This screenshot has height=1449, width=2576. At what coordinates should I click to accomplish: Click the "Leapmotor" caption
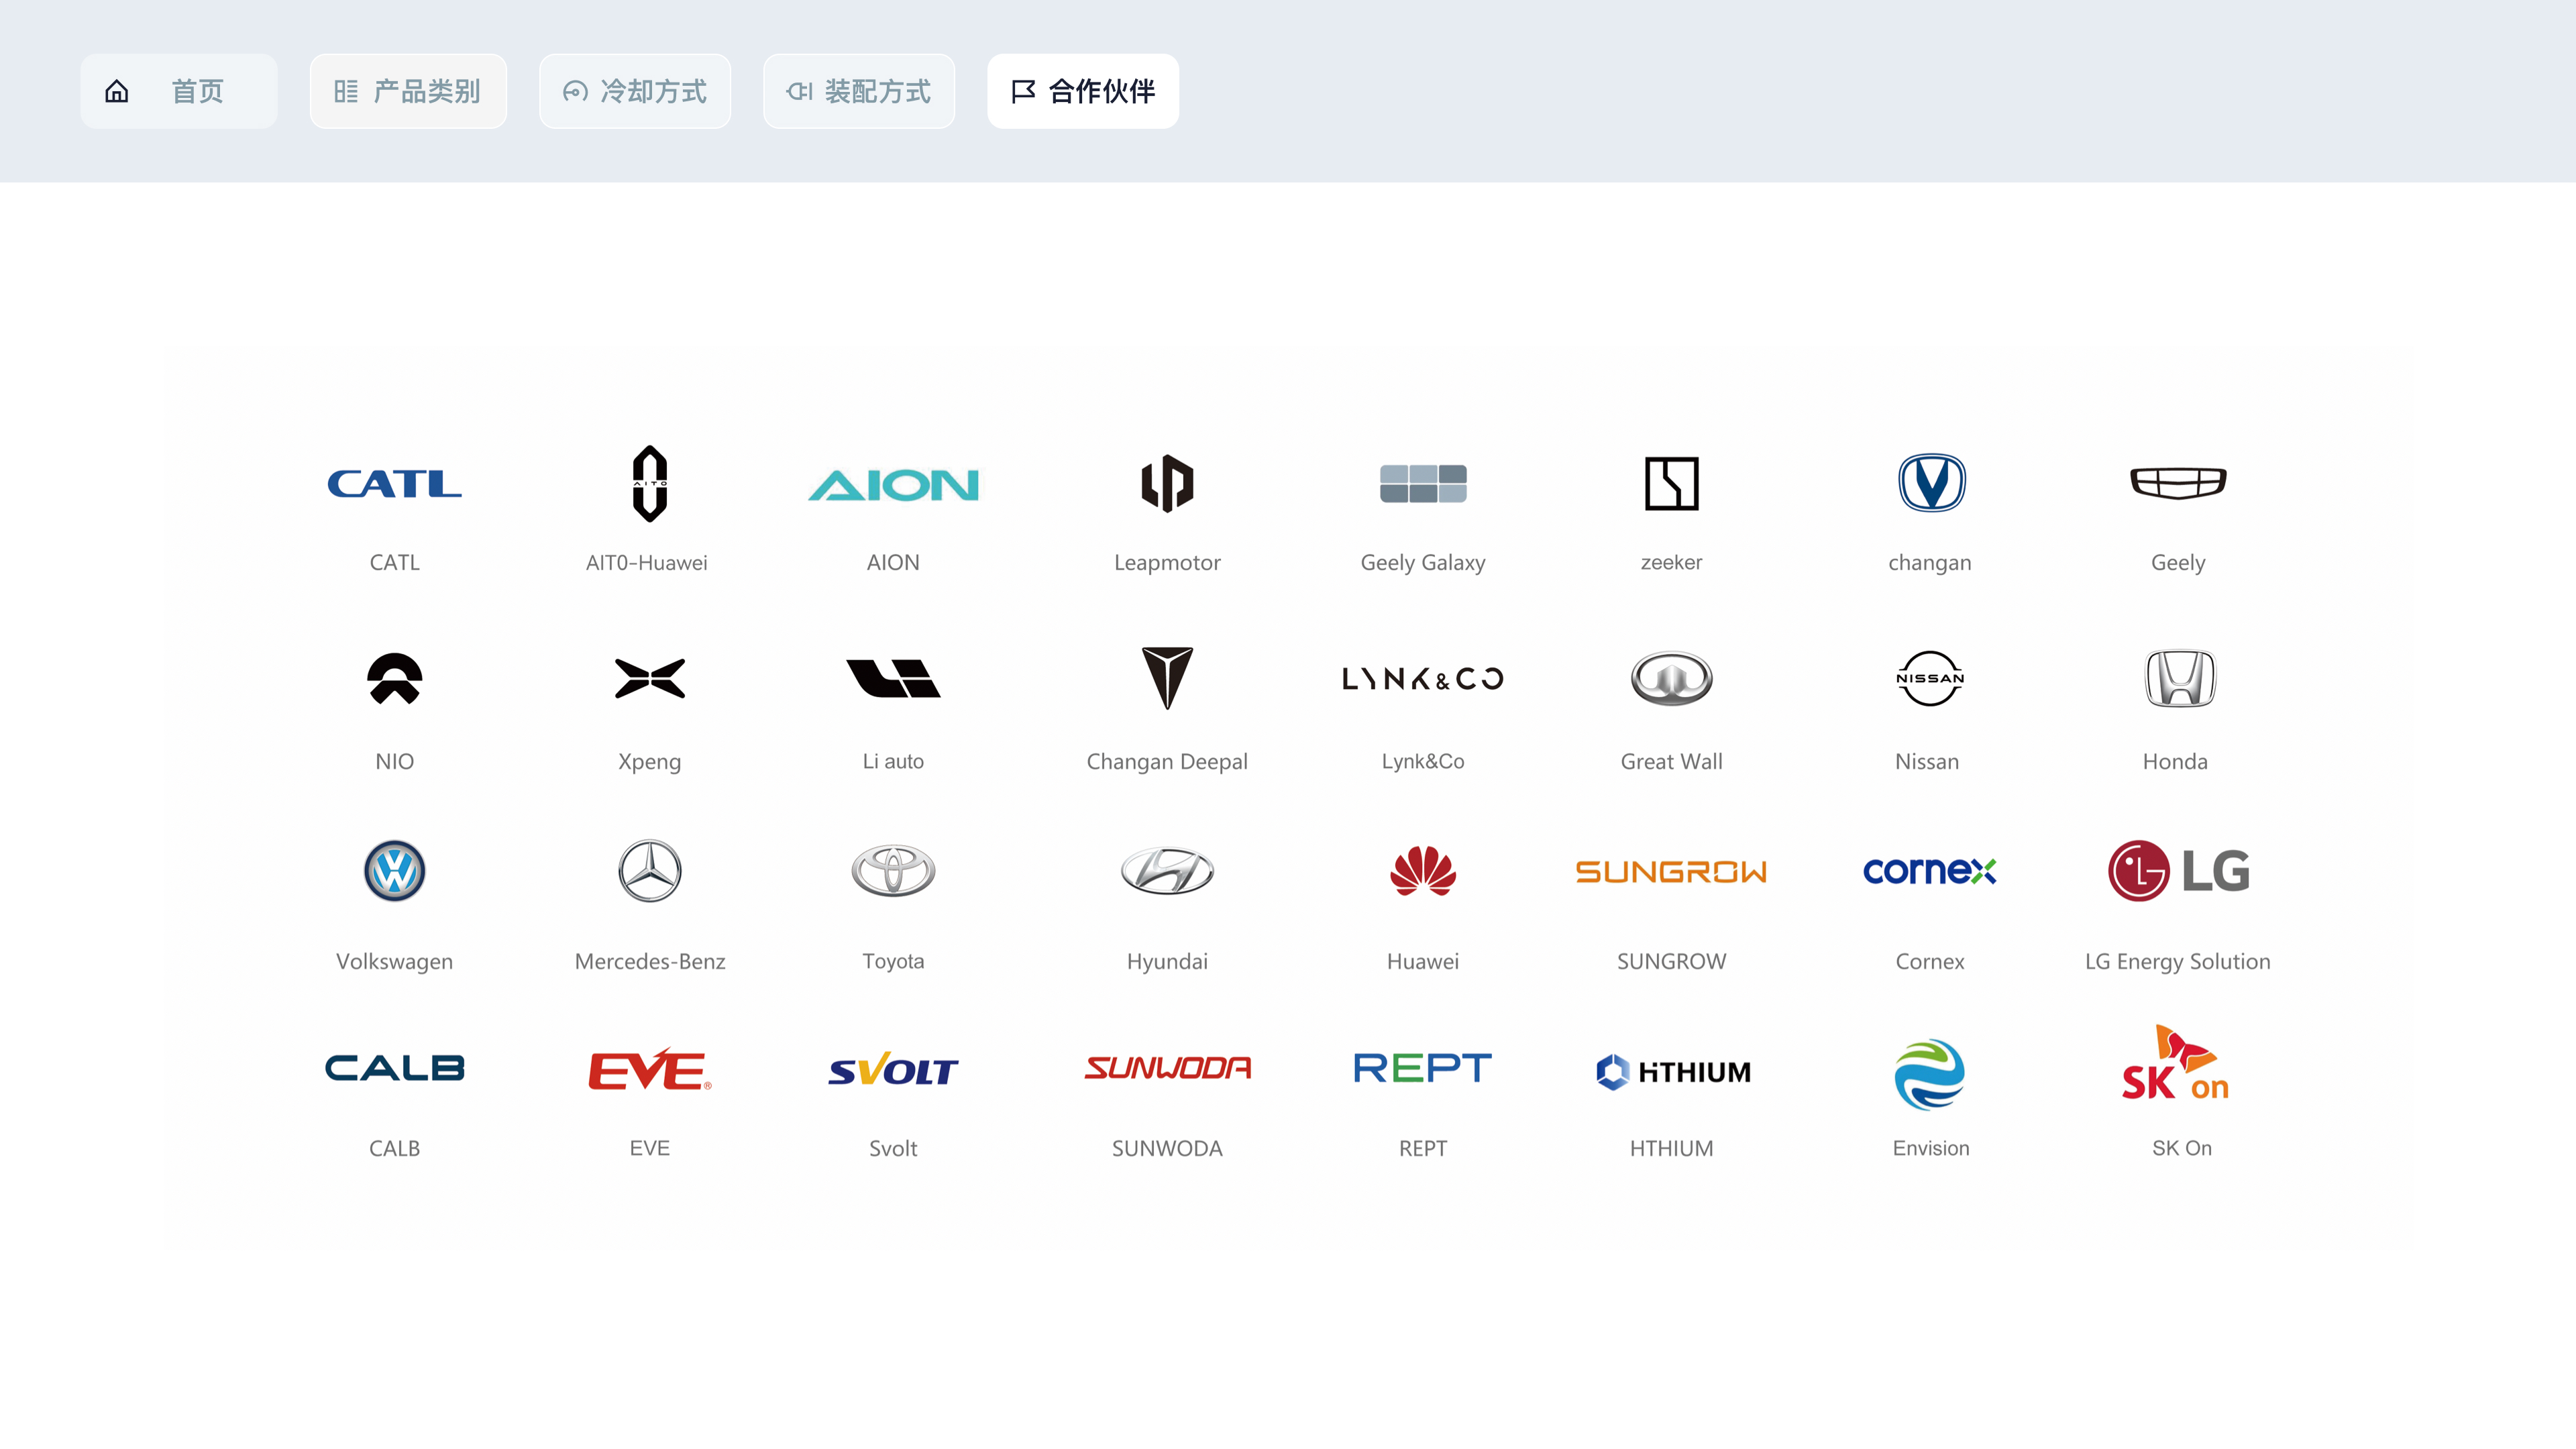pos(1167,563)
